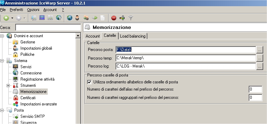The width and height of the screenshot is (267, 124).
Task: Click the alias characters prefix number field
Action: tap(256, 90)
